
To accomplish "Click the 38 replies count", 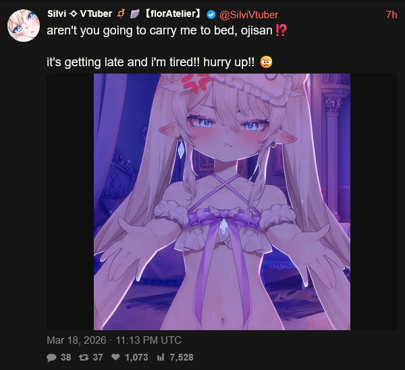I will (x=66, y=357).
